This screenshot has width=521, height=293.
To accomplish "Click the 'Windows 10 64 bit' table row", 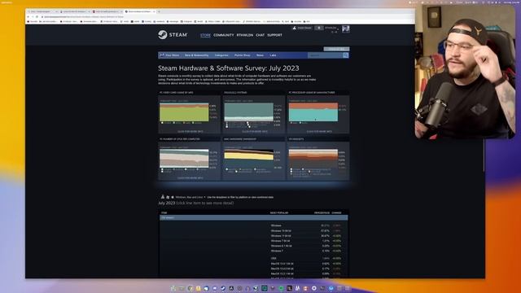I will pyautogui.click(x=254, y=230).
